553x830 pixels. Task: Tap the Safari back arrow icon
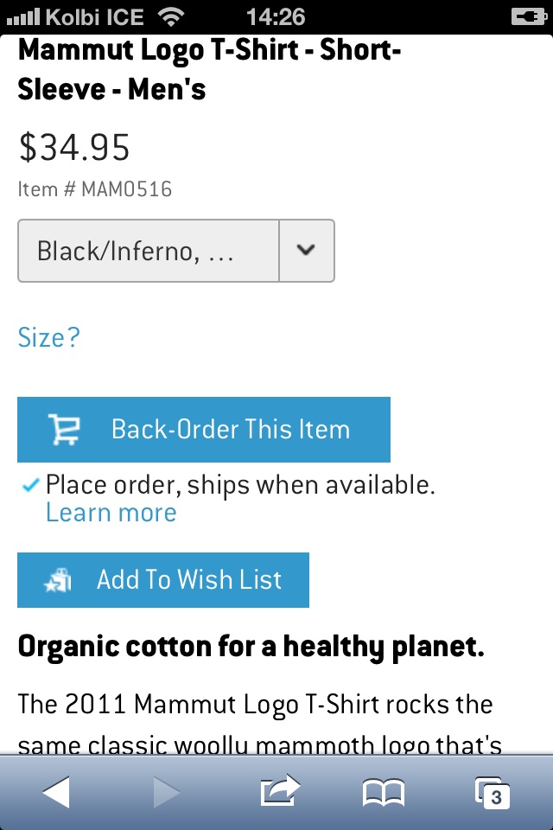56,792
